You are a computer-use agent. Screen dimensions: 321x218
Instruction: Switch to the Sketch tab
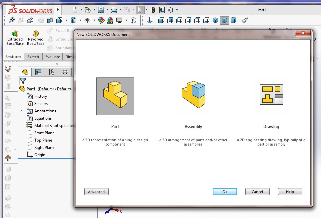point(33,57)
